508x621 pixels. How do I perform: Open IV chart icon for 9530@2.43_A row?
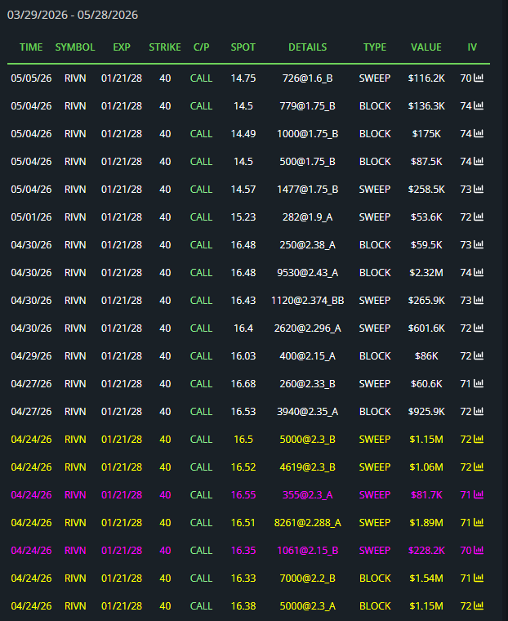(479, 272)
